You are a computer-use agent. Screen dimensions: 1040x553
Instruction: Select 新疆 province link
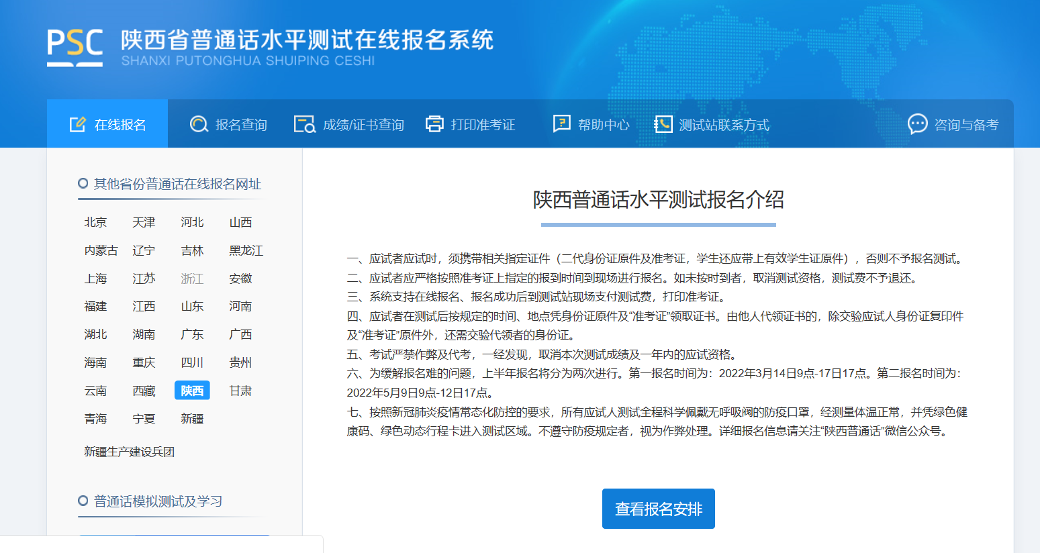pos(192,419)
